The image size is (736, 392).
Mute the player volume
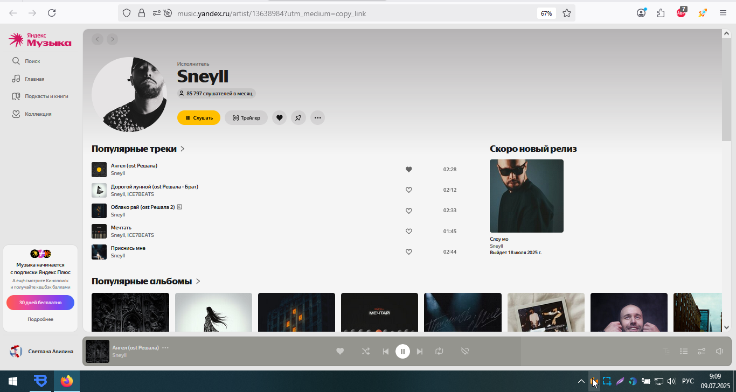(x=719, y=351)
